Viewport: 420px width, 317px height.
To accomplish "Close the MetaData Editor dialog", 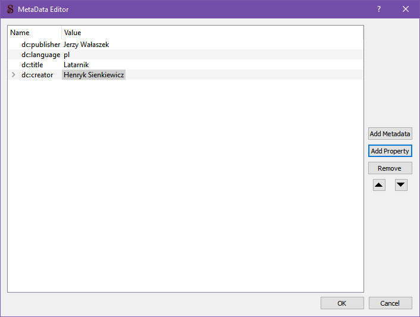I will point(406,9).
